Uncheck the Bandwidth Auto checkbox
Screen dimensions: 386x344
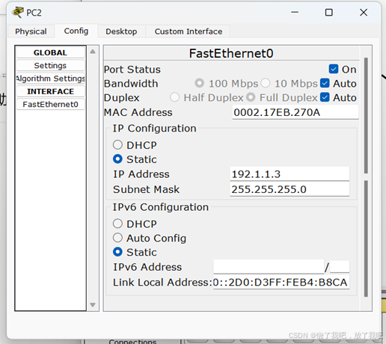click(x=325, y=83)
